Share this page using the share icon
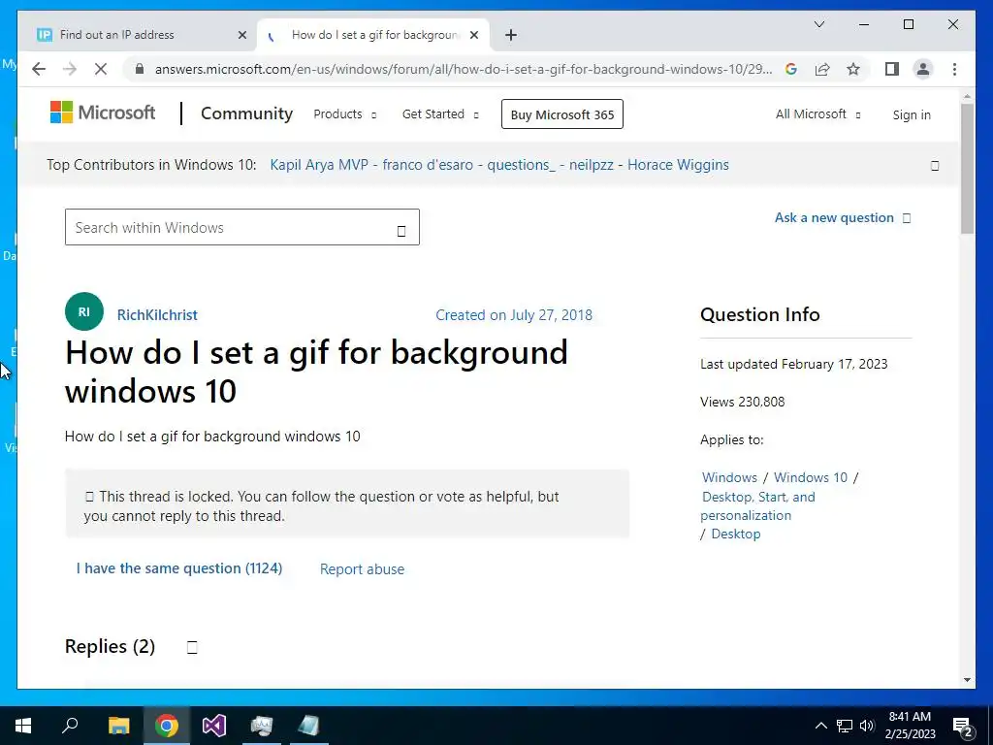 tap(822, 69)
